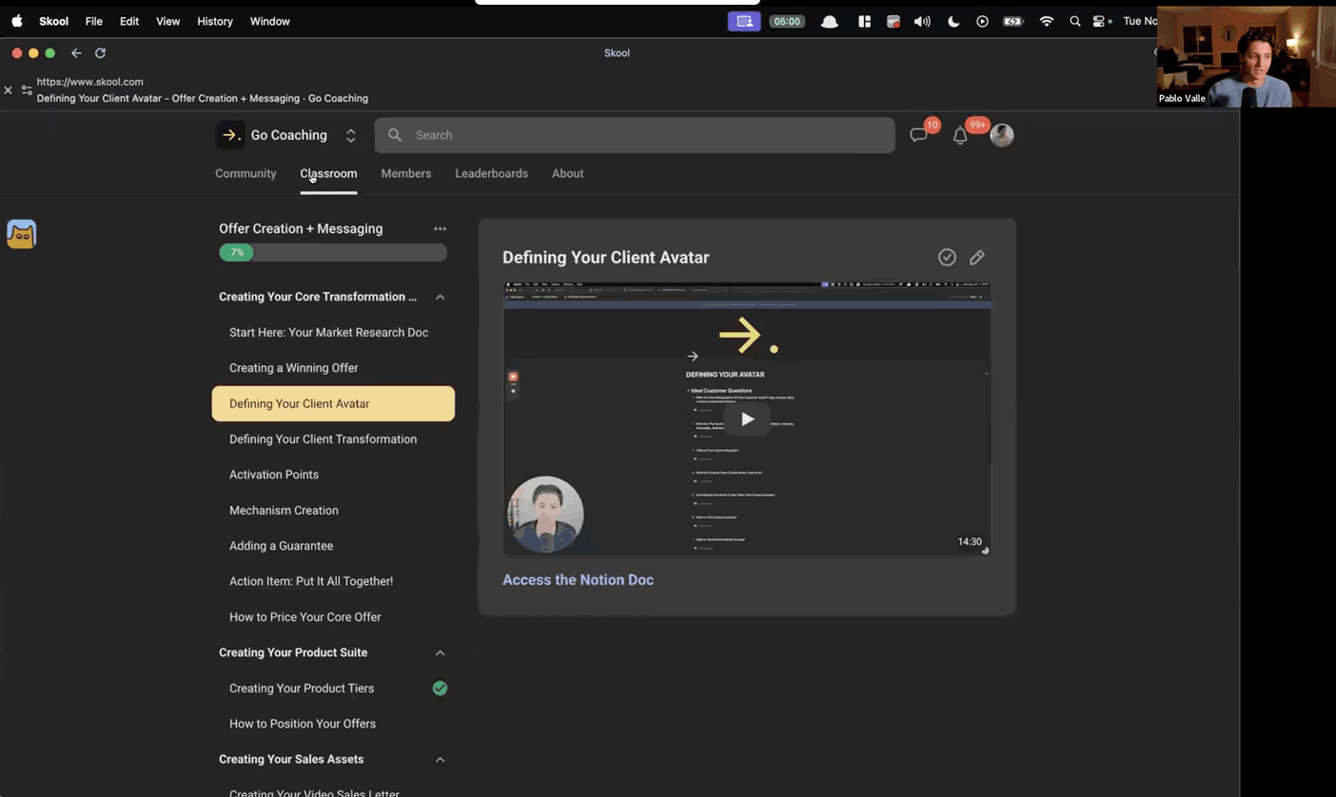Mark Defining Your Client Avatar lesson complete
Screen dimensions: 1336x797
pyautogui.click(x=947, y=257)
